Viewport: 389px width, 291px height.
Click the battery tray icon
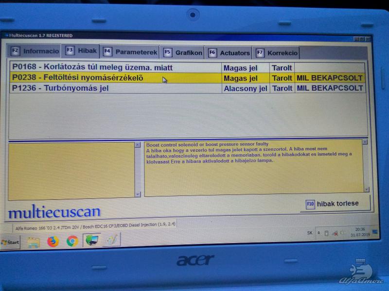click(x=326, y=233)
